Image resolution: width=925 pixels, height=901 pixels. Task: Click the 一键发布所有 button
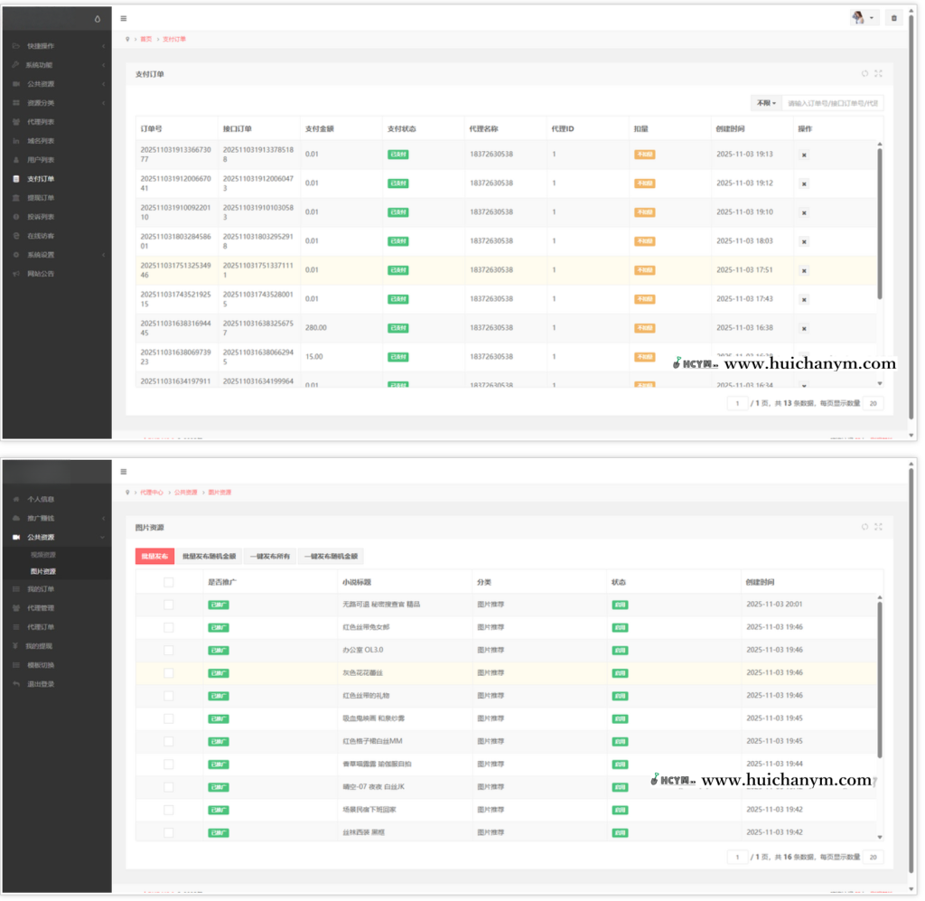269,557
